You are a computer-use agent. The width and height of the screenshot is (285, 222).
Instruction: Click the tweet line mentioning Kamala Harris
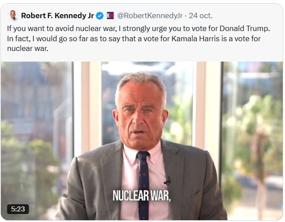click(134, 39)
